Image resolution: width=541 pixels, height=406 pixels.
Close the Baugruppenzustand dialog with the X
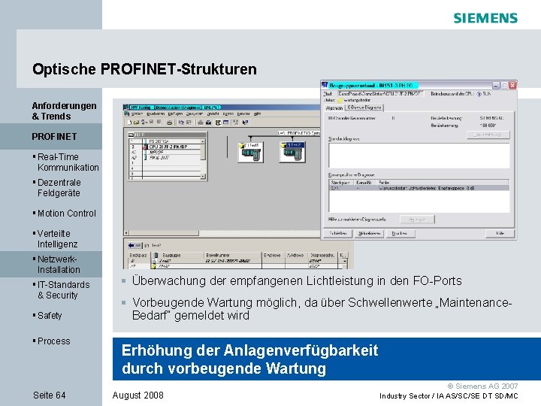pyautogui.click(x=512, y=85)
